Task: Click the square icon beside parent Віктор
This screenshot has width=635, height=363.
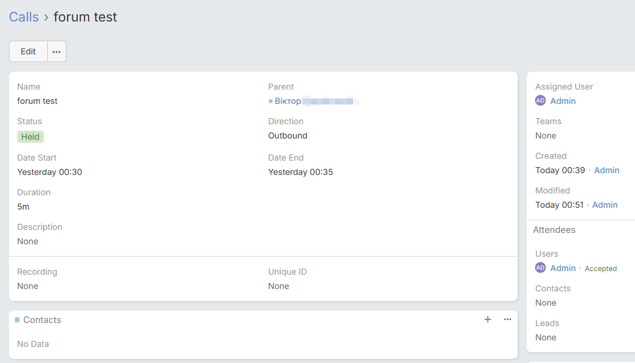Action: [x=271, y=101]
